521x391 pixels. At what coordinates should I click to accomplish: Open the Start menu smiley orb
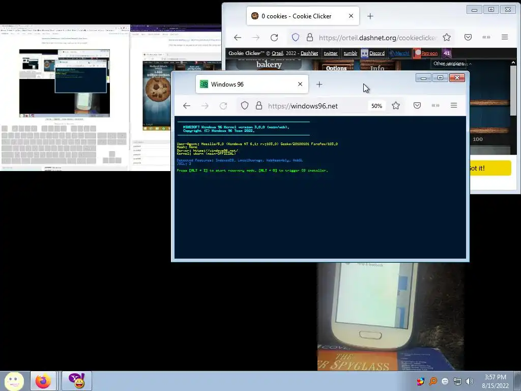click(14, 381)
